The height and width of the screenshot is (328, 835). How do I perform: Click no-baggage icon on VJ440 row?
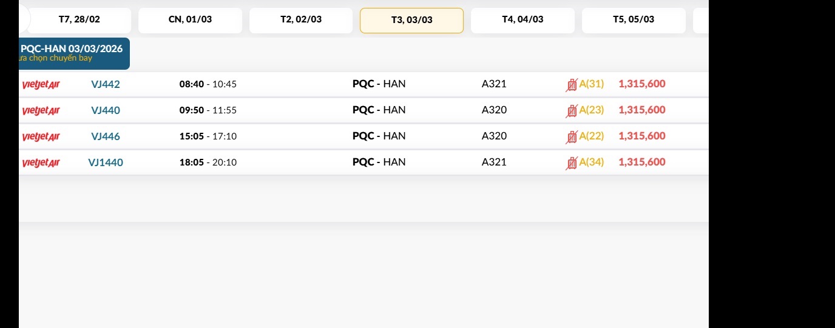571,111
